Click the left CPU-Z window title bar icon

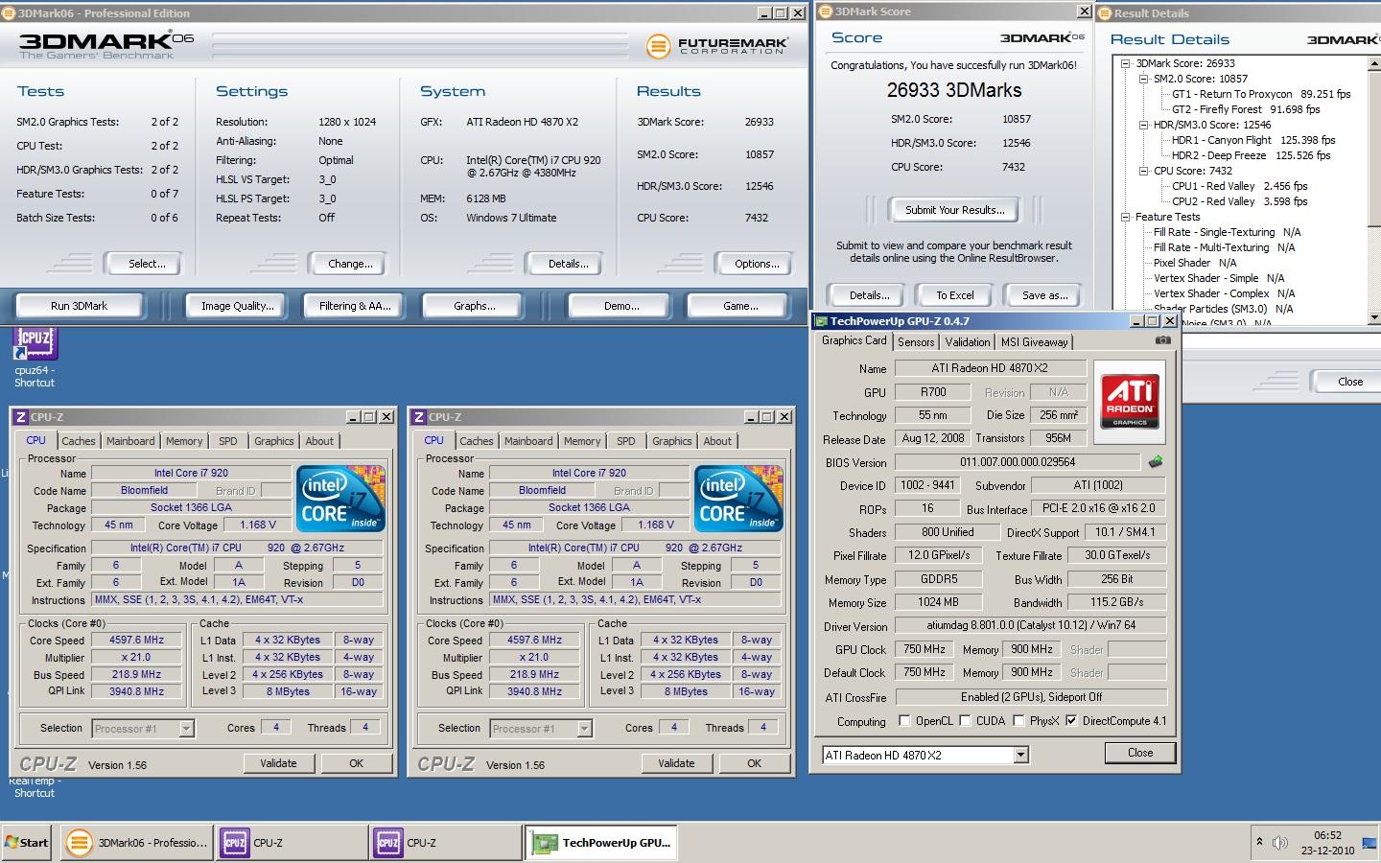[21, 417]
